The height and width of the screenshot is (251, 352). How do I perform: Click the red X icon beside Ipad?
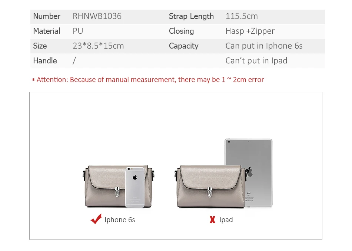point(212,219)
